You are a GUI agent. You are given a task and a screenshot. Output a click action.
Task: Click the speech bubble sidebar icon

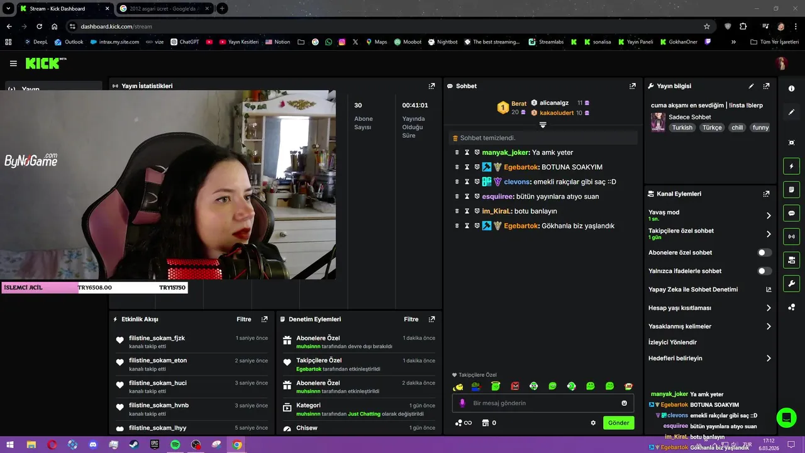pos(791,213)
